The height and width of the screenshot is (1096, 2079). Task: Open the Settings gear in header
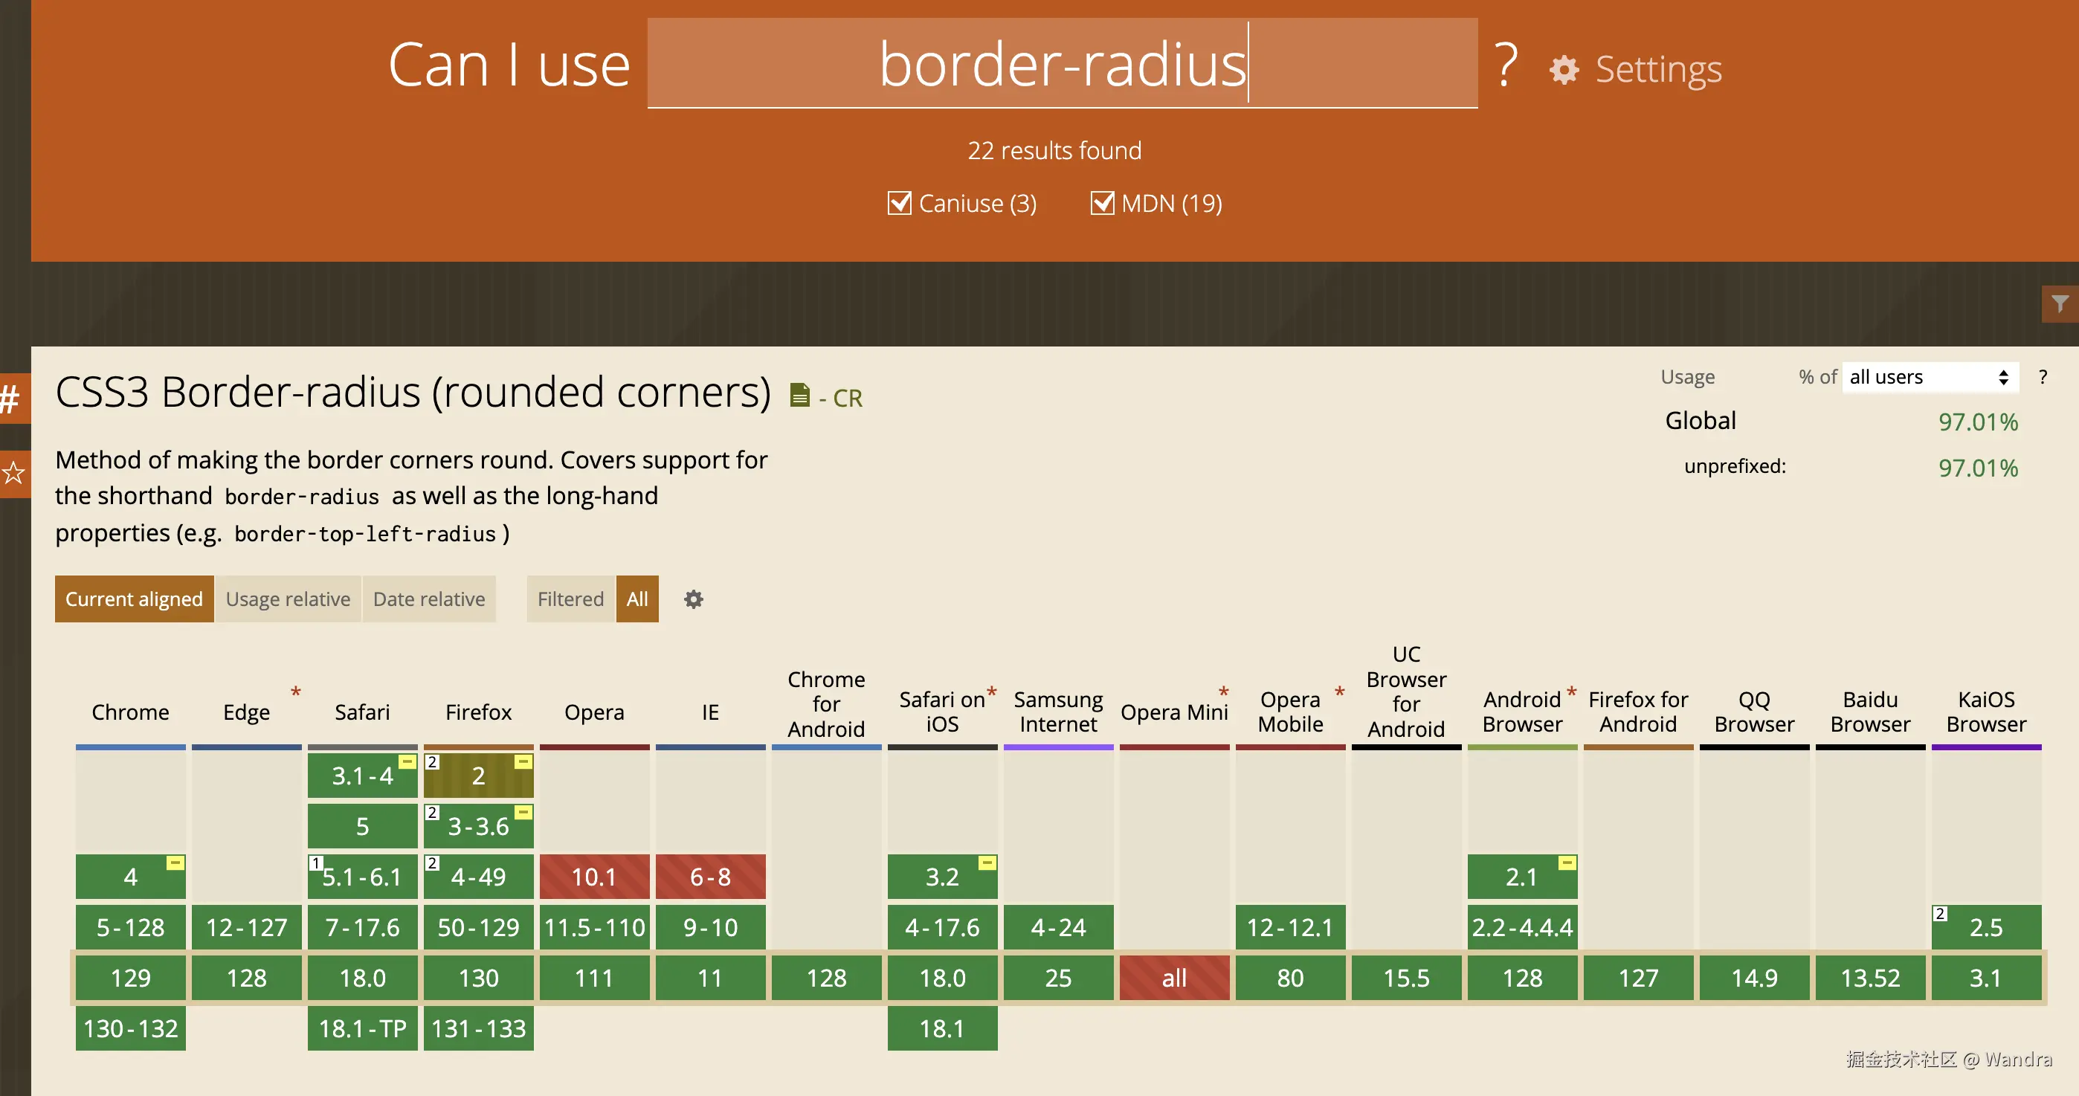pyautogui.click(x=1564, y=69)
